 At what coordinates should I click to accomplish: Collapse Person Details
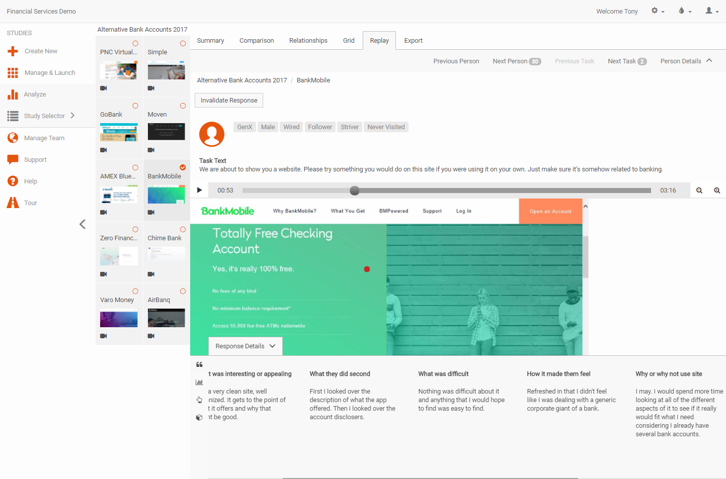(686, 61)
